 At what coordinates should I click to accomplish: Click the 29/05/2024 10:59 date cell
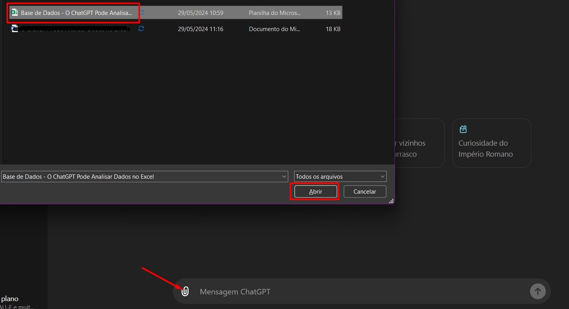click(x=200, y=13)
